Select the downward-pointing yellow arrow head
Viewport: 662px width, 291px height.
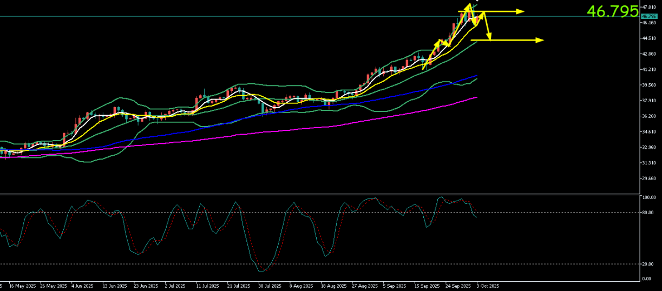489,37
